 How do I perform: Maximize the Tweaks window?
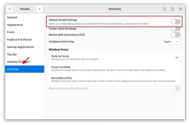tap(173, 9)
